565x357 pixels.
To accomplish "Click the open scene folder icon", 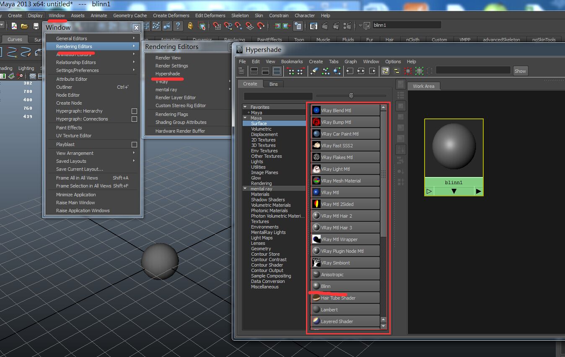I will click(x=25, y=26).
